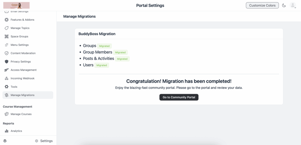Click the gear icon beside Settings

(x=36, y=141)
